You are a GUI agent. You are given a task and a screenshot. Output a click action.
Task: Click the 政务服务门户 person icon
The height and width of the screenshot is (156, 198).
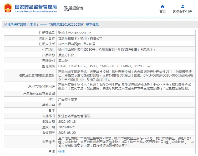click(182, 6)
